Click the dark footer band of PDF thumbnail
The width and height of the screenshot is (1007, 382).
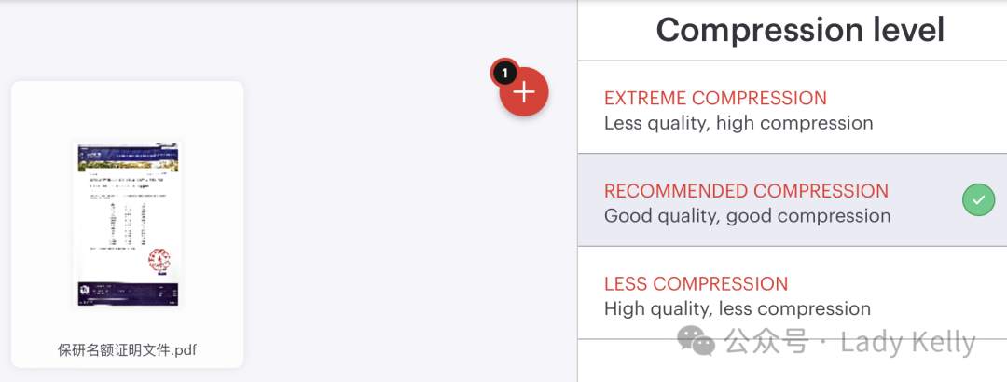coord(127,293)
